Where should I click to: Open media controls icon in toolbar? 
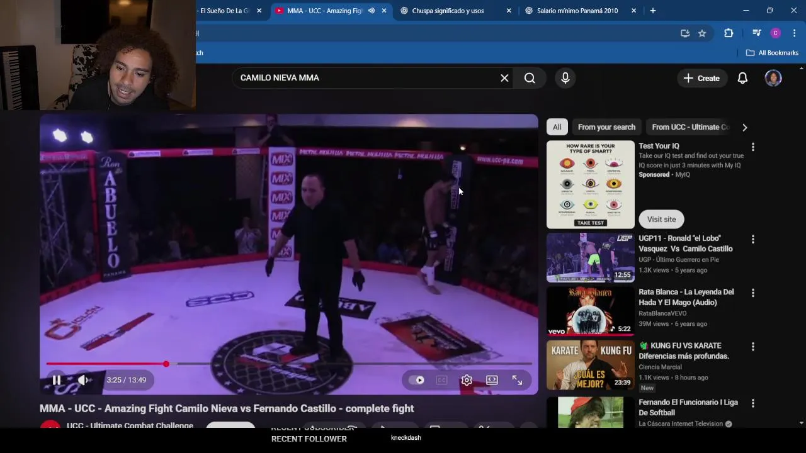(x=757, y=33)
